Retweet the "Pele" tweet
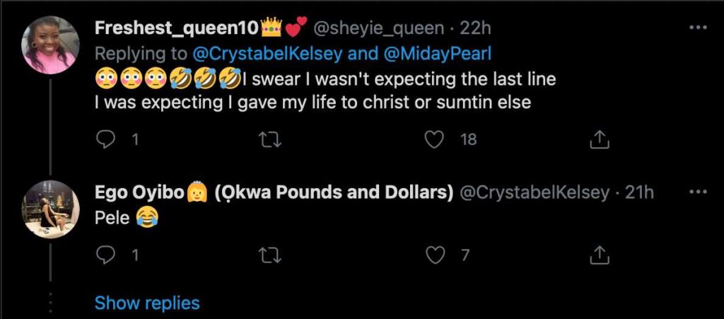 269,255
